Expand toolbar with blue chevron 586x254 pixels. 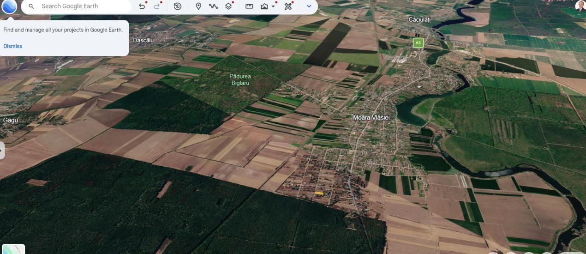309,6
